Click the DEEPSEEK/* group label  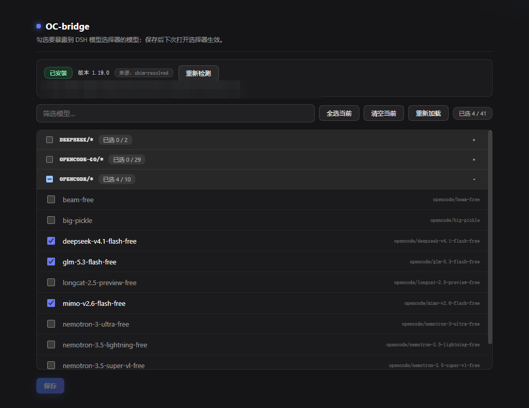(76, 139)
